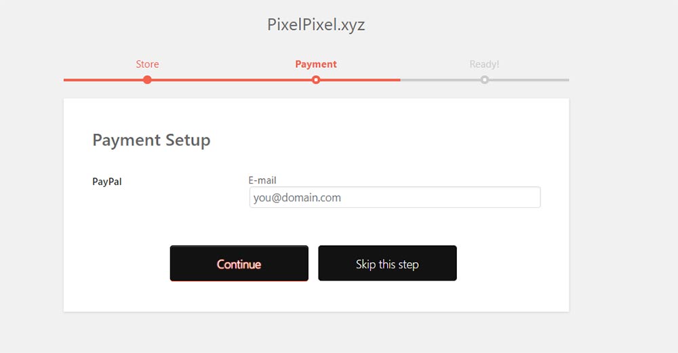Click the Payment Setup heading
This screenshot has height=353, width=678.
point(151,140)
